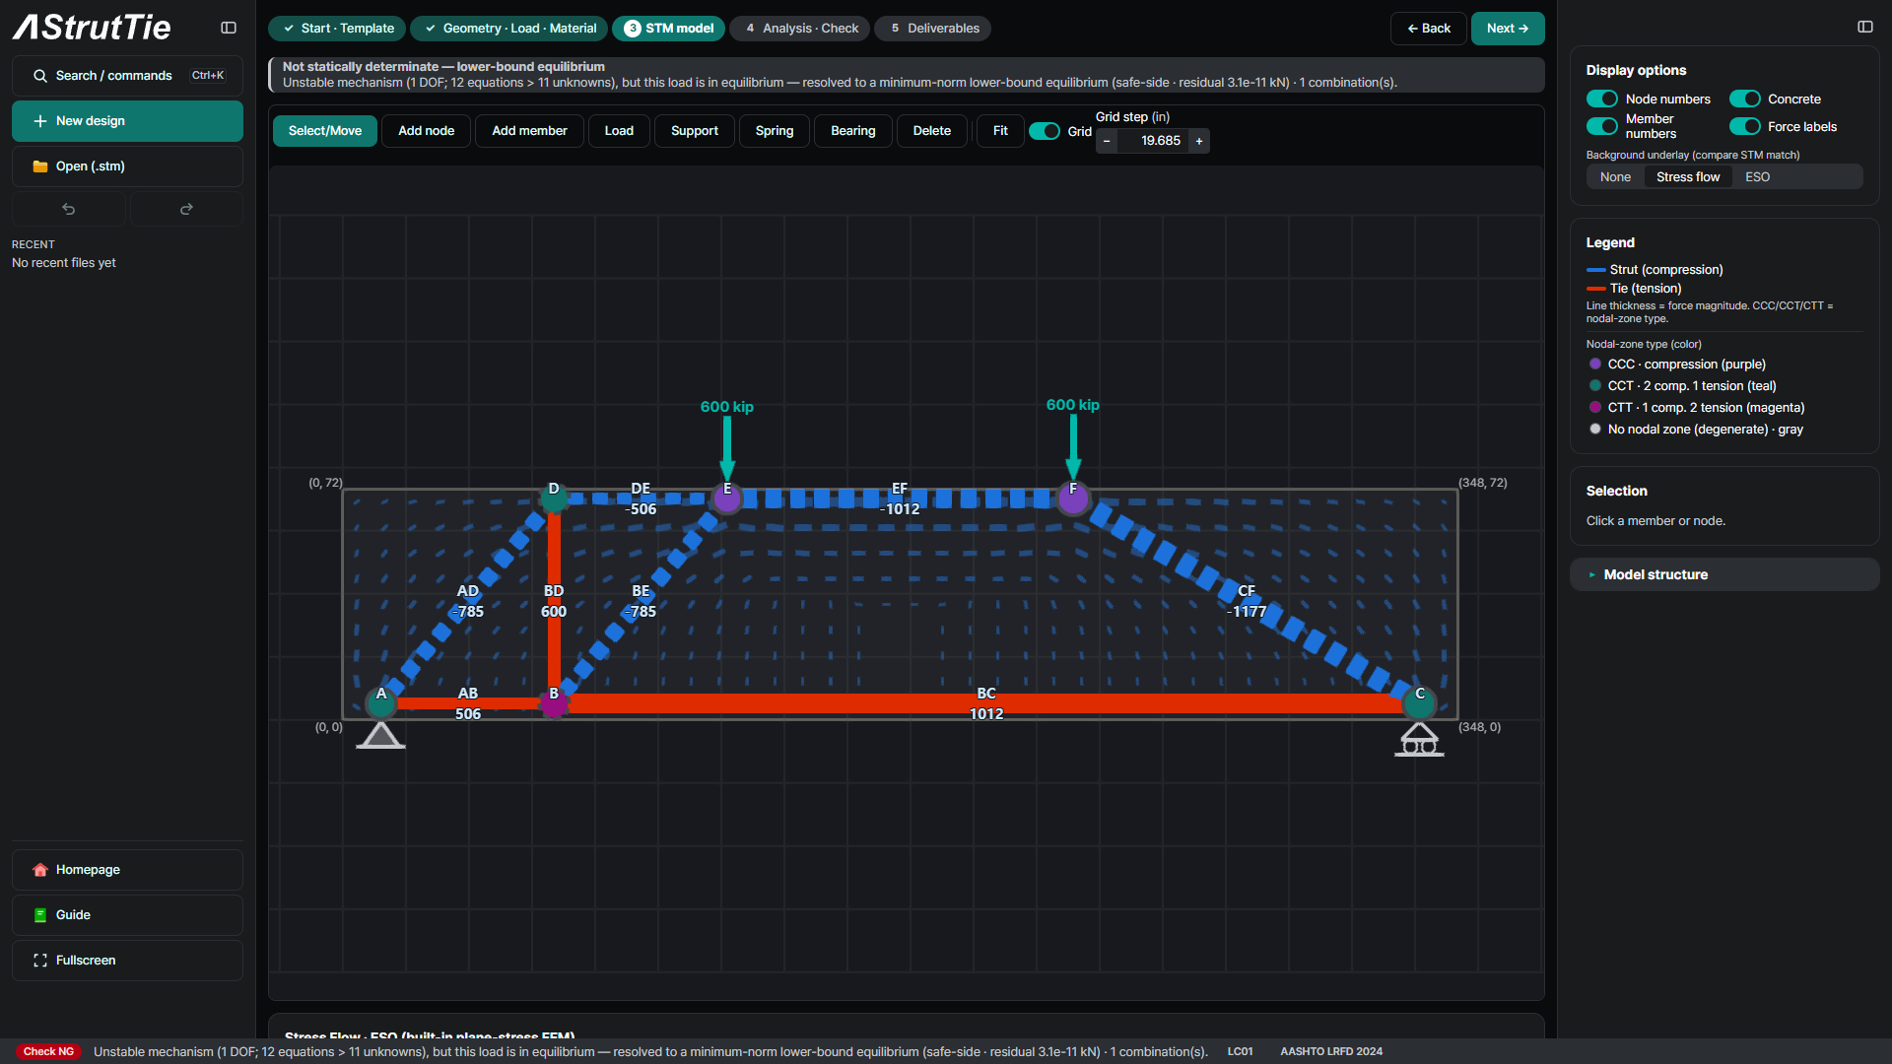Select node F on the model
This screenshot has height=1064, width=1892.
pos(1073,499)
